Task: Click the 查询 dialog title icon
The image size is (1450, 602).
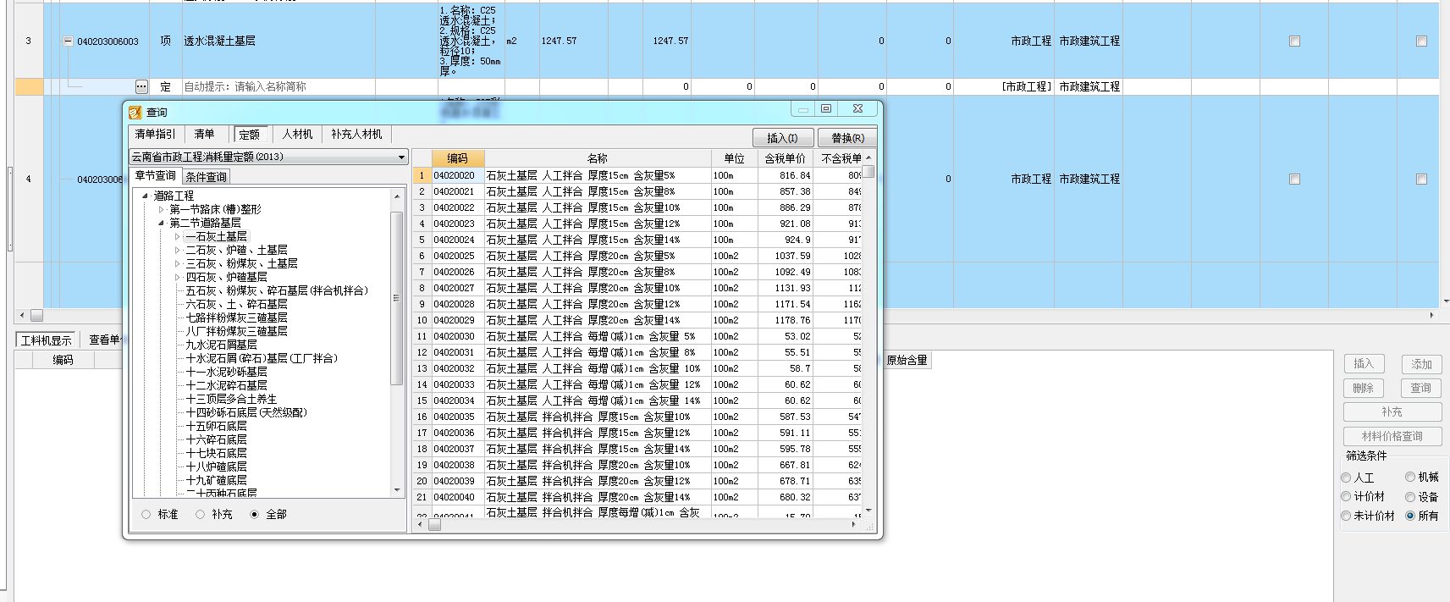Action: (x=135, y=112)
